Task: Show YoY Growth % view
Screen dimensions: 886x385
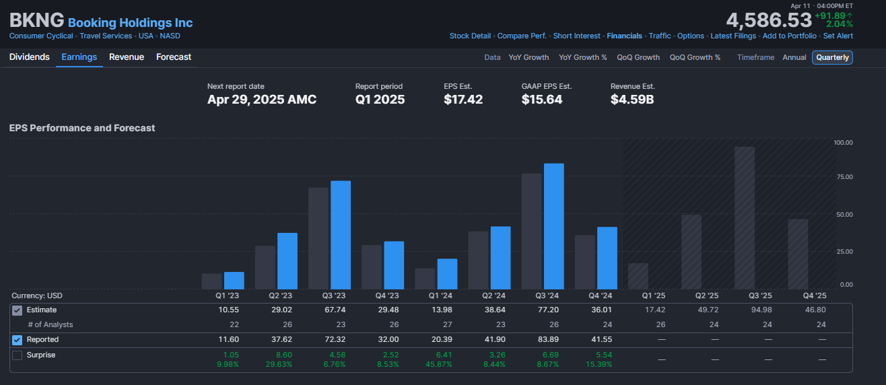Action: tap(583, 57)
